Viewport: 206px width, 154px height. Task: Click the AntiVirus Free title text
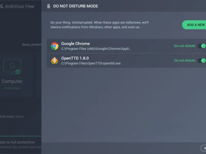tap(20, 6)
